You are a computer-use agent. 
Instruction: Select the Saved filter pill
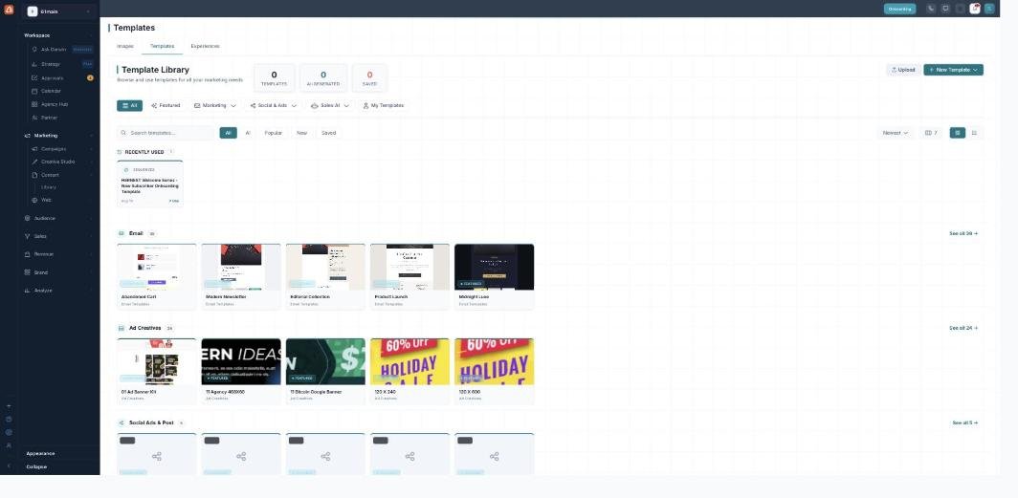point(329,133)
